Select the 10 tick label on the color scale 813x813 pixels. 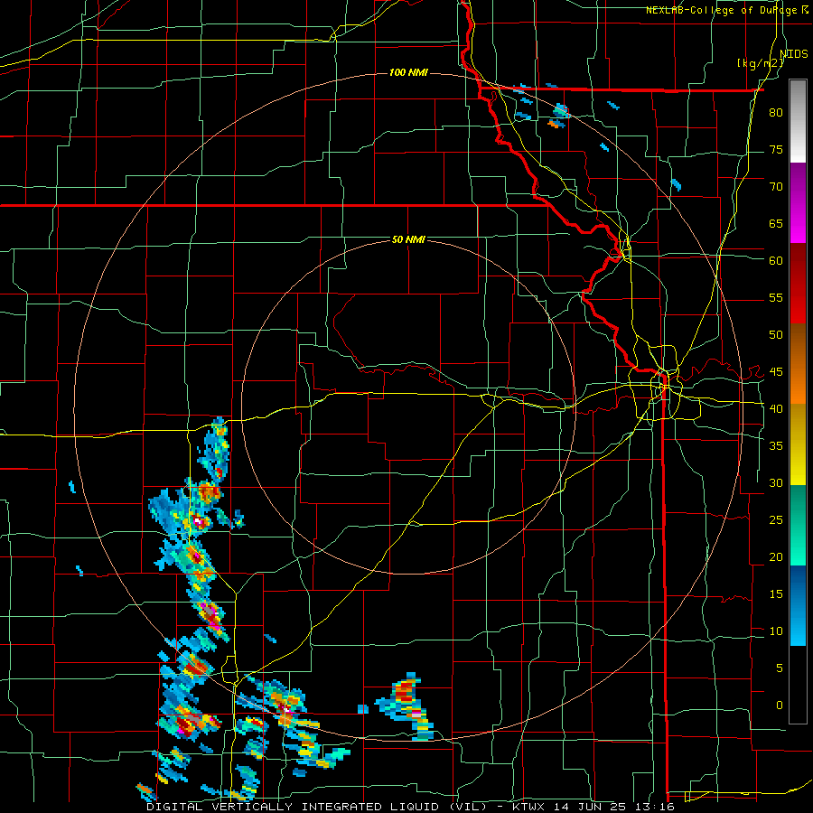776,631
